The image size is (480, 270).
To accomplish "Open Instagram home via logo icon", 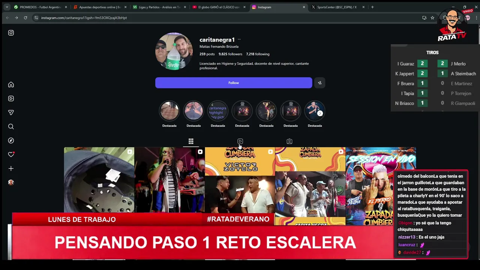I will pyautogui.click(x=11, y=33).
